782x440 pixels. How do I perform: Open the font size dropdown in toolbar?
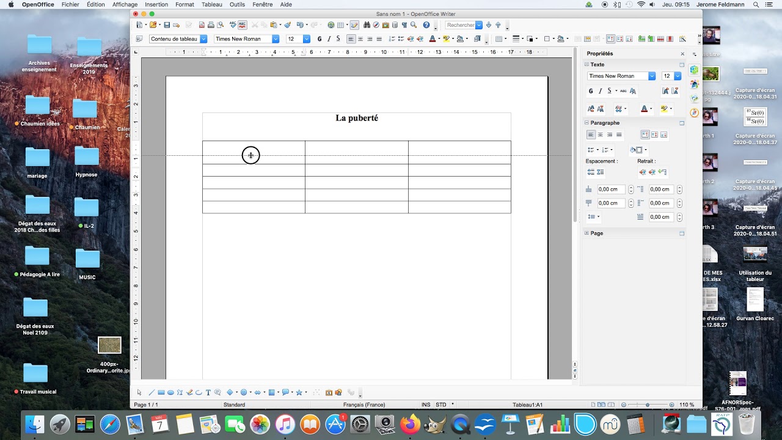(307, 39)
